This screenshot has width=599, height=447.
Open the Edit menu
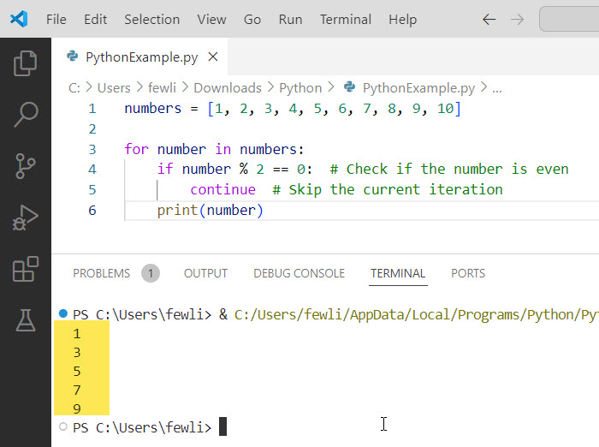(95, 19)
